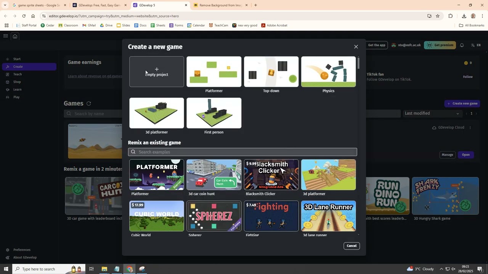Viewport: 488px width, 274px height.
Task: Click the Home tab icon
Action: click(x=15, y=37)
